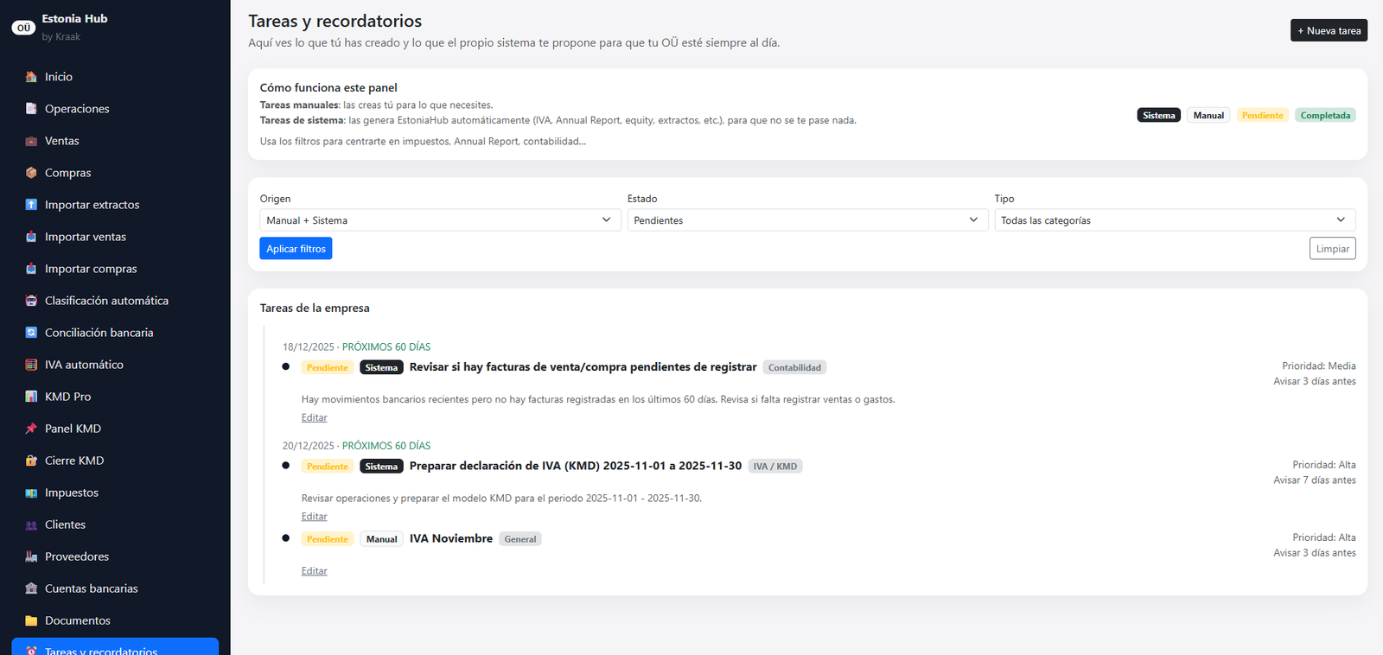Click the folder icon beside Documentos

(31, 620)
